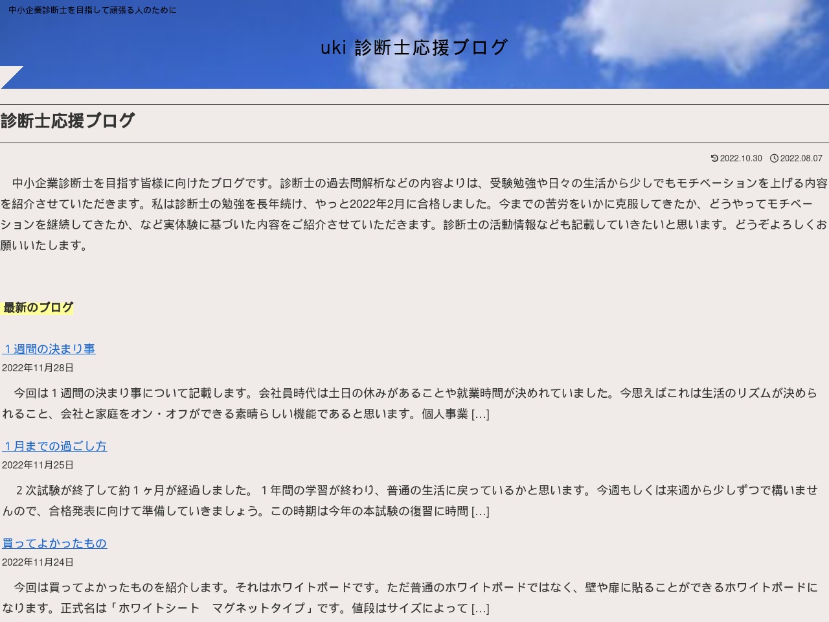Open the post link 買ってよかったもの
The image size is (829, 622).
click(x=54, y=544)
